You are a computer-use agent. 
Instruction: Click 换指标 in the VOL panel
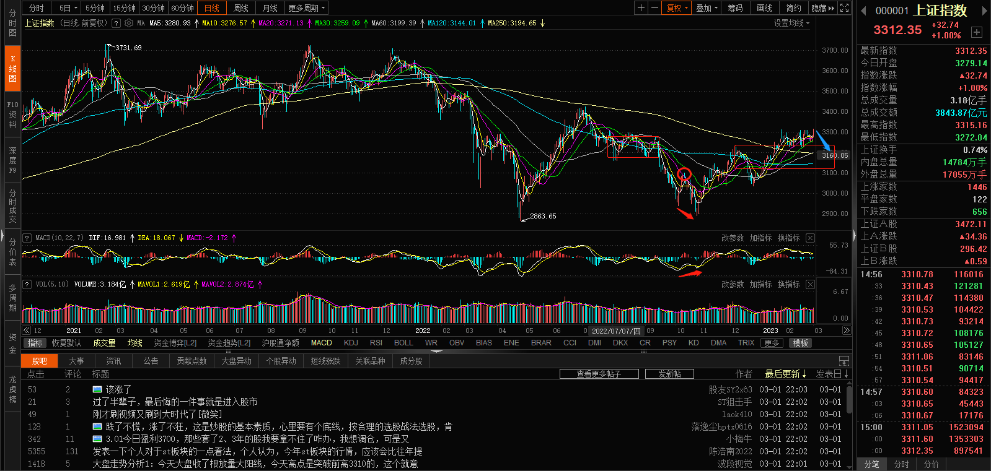788,285
